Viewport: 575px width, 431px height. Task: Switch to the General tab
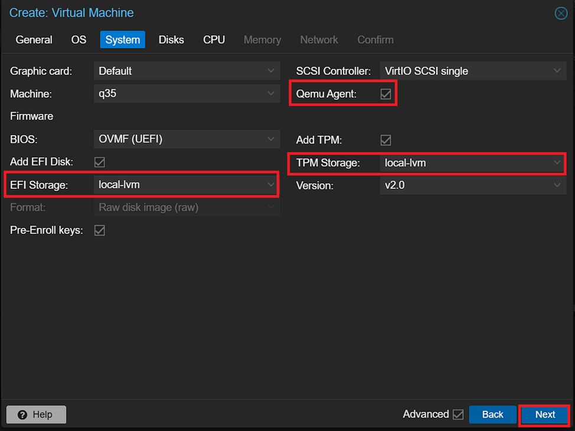34,40
